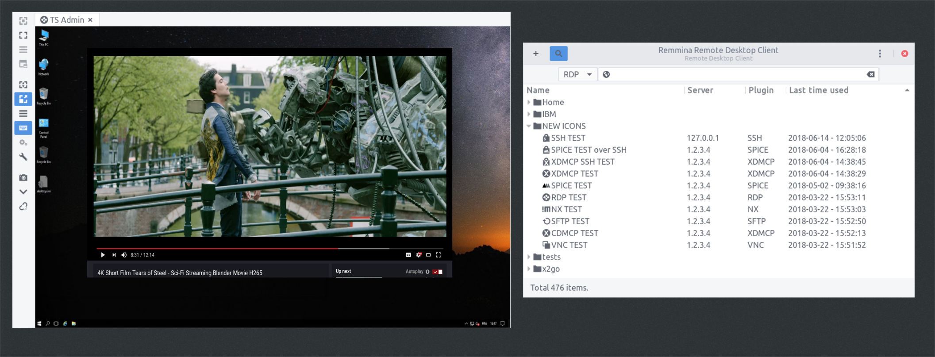
Task: Toggle the YouTube Autoplay switch
Action: 437,272
